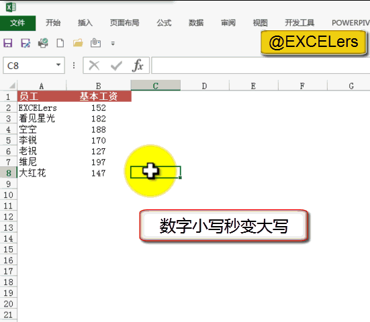Click the @EXCELers yellow button
Viewport: 370px width, 322px height.
[314, 42]
